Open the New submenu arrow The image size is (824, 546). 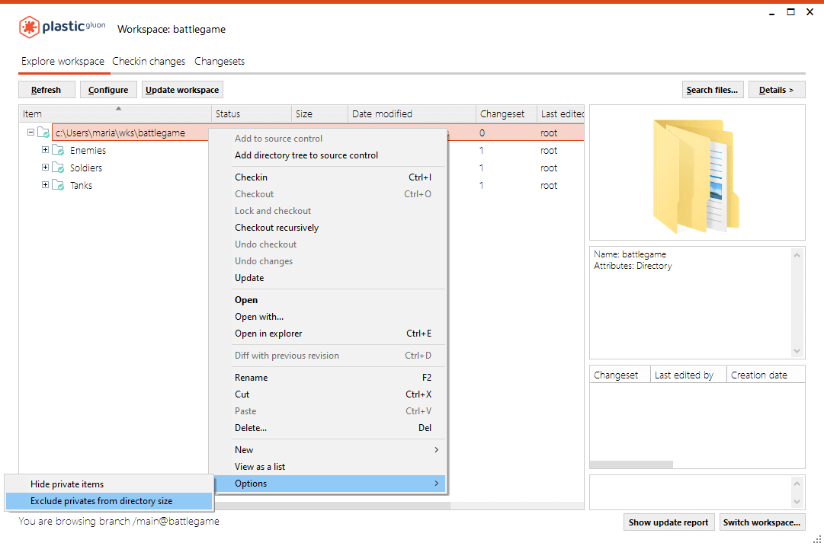[436, 450]
